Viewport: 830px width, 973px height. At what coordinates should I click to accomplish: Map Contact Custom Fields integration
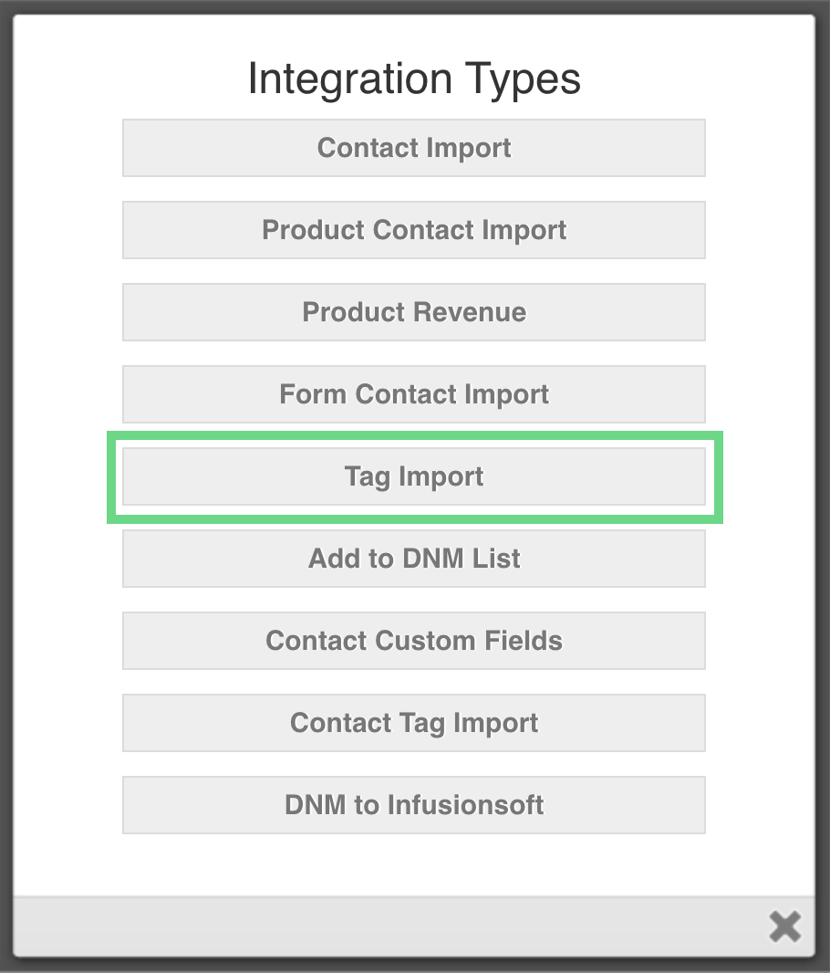(414, 641)
